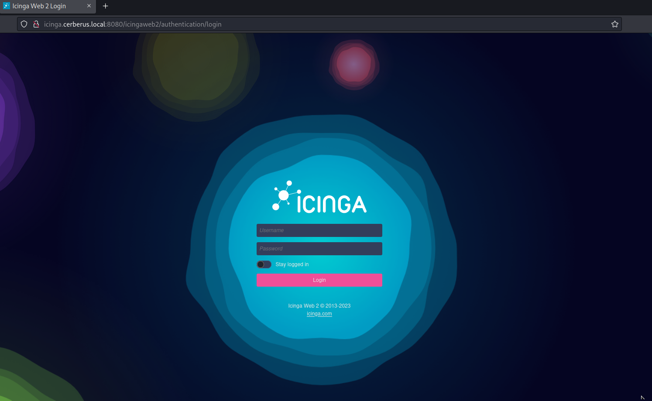Open the icinga.com link
652x401 pixels.
click(319, 314)
